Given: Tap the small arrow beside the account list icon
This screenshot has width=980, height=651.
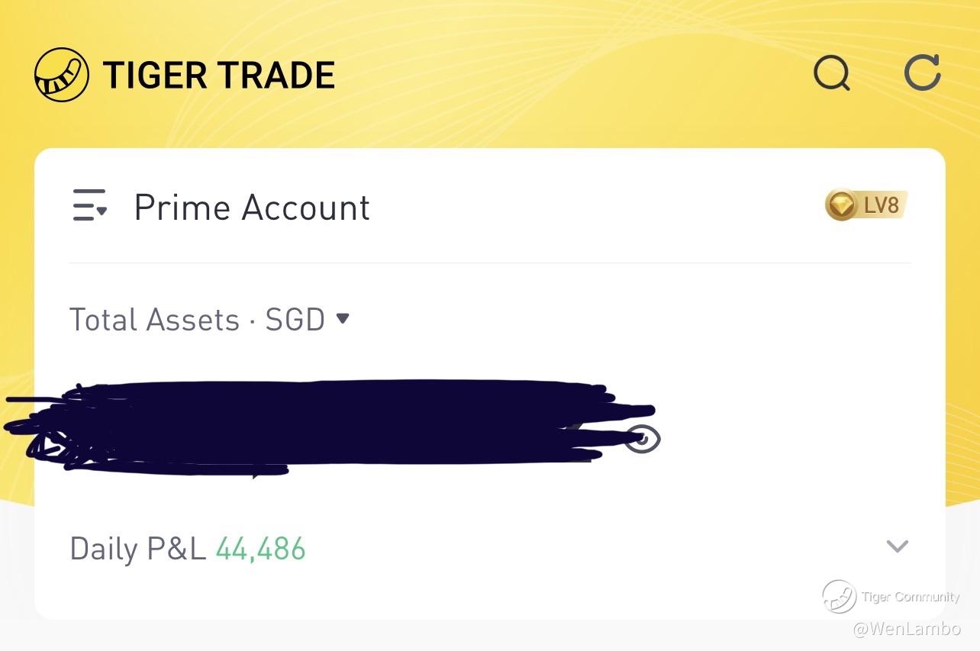Looking at the screenshot, I should click(x=102, y=211).
